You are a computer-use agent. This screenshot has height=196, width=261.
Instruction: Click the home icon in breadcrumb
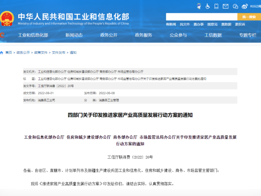[2, 53]
